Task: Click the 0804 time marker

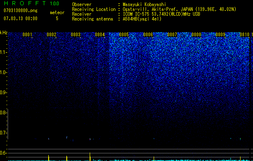Action: (100, 35)
